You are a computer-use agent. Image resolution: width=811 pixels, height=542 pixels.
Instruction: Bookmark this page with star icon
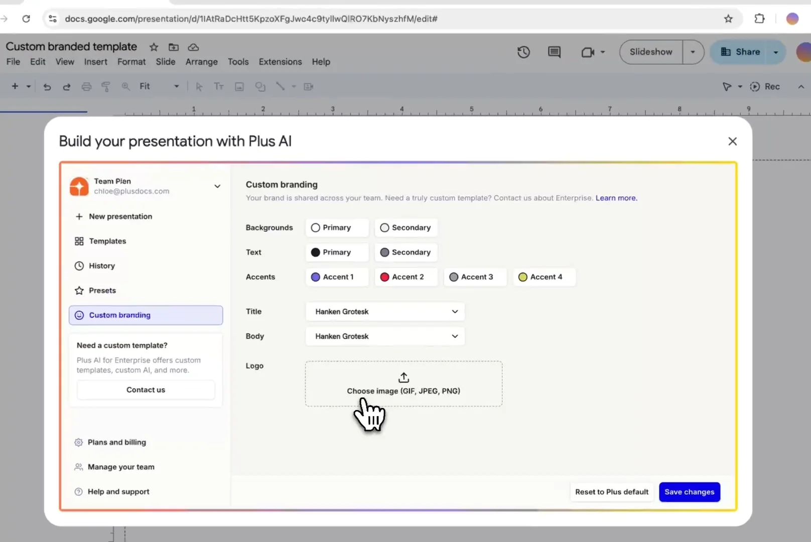[x=728, y=19]
